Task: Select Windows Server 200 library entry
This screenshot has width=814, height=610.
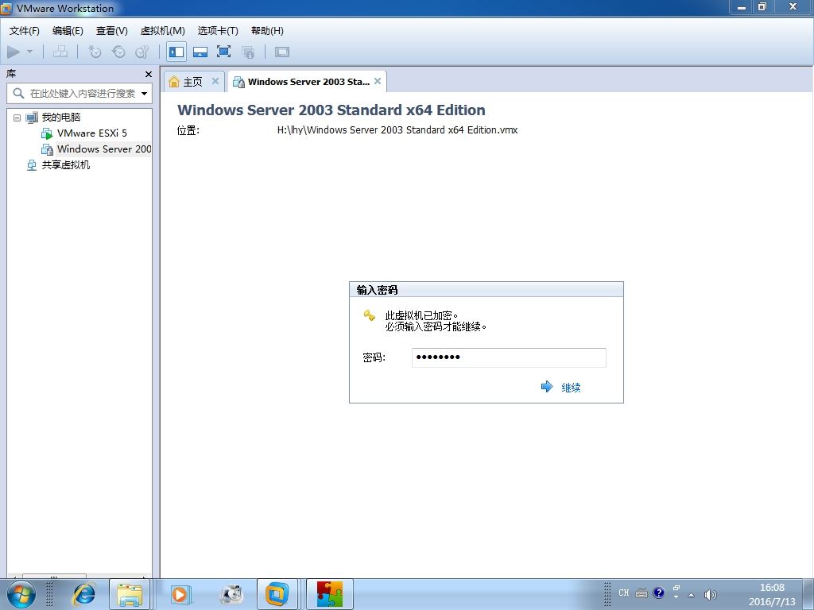Action: tap(104, 149)
